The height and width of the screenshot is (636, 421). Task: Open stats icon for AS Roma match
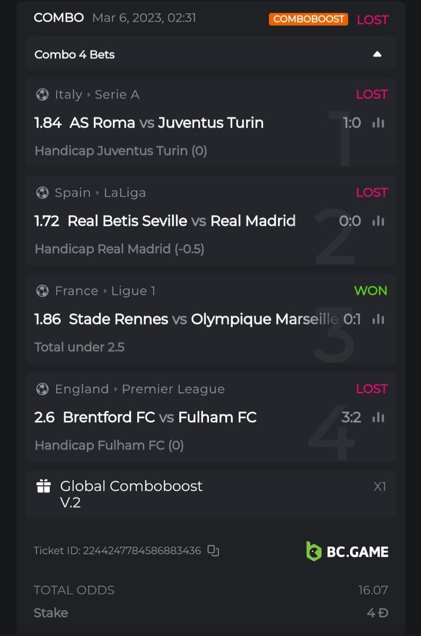[x=378, y=123]
